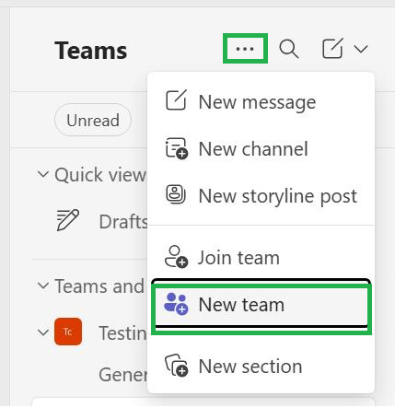Click the orange Tc team avatar
Image resolution: width=395 pixels, height=408 pixels.
coord(68,332)
